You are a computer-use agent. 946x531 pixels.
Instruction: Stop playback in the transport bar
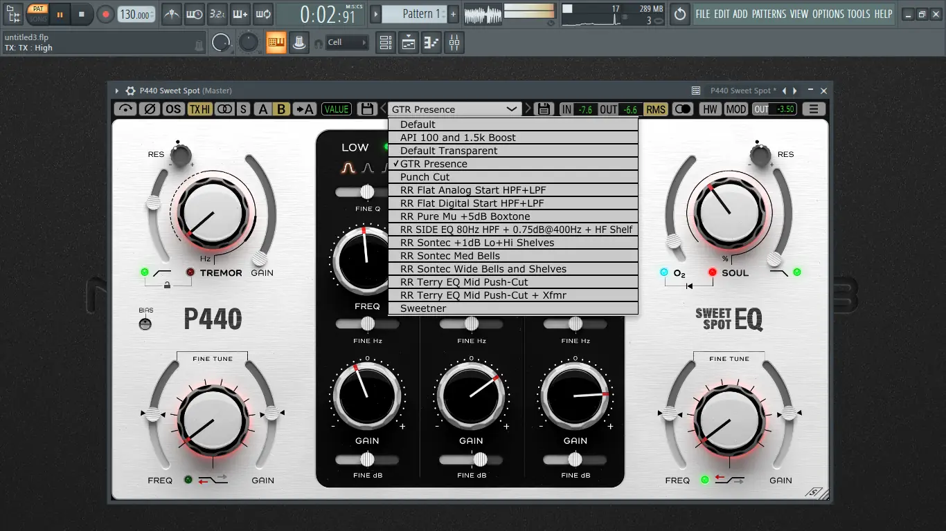(82, 14)
